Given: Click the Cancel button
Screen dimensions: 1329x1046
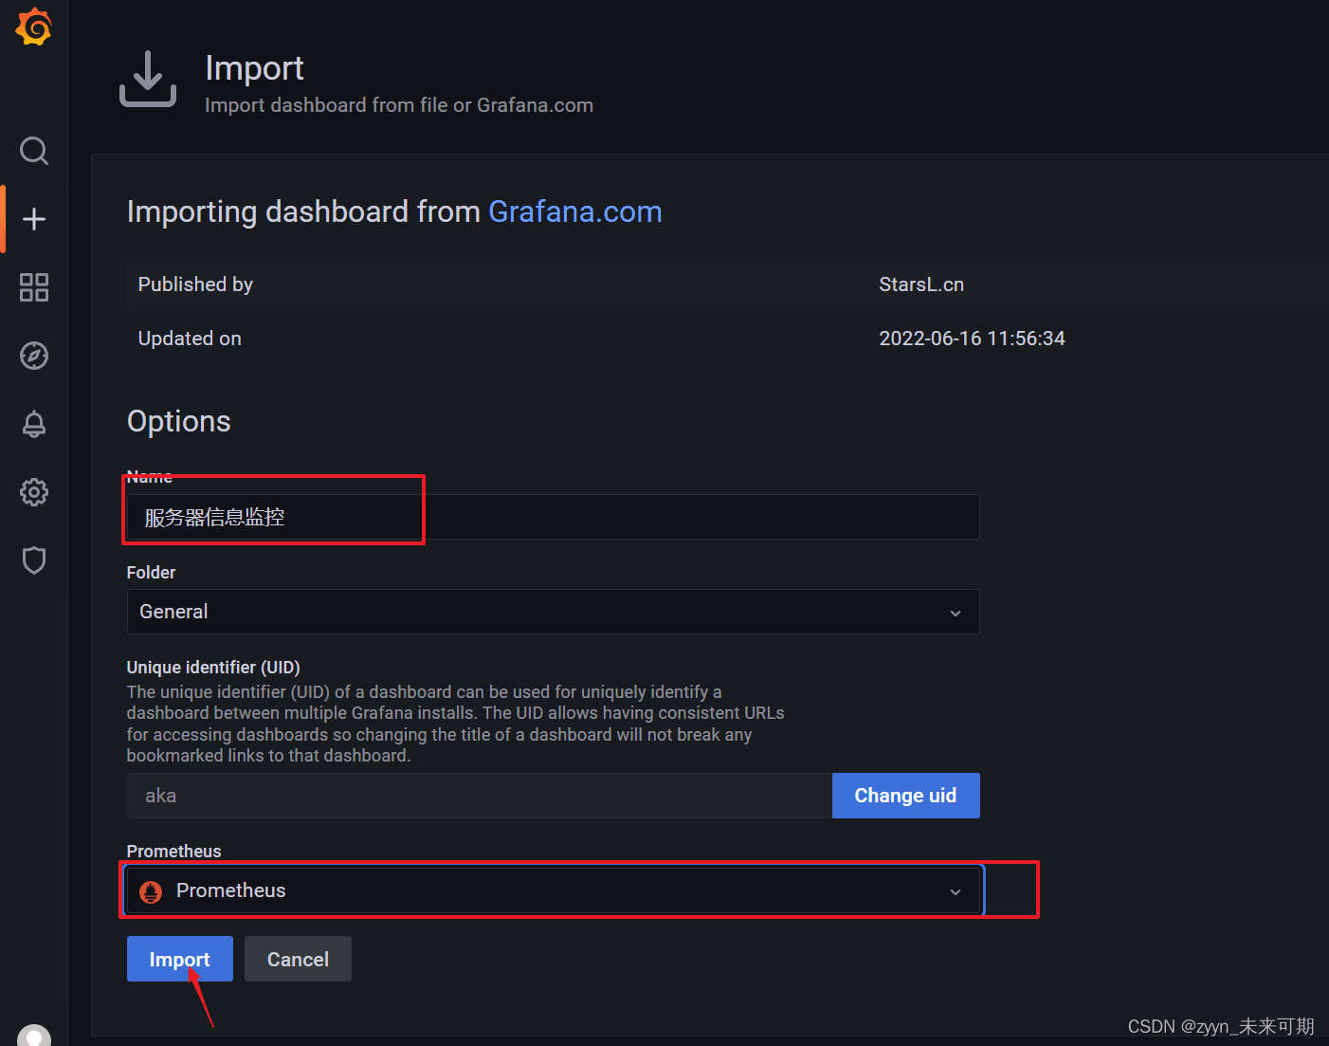Looking at the screenshot, I should tap(298, 959).
